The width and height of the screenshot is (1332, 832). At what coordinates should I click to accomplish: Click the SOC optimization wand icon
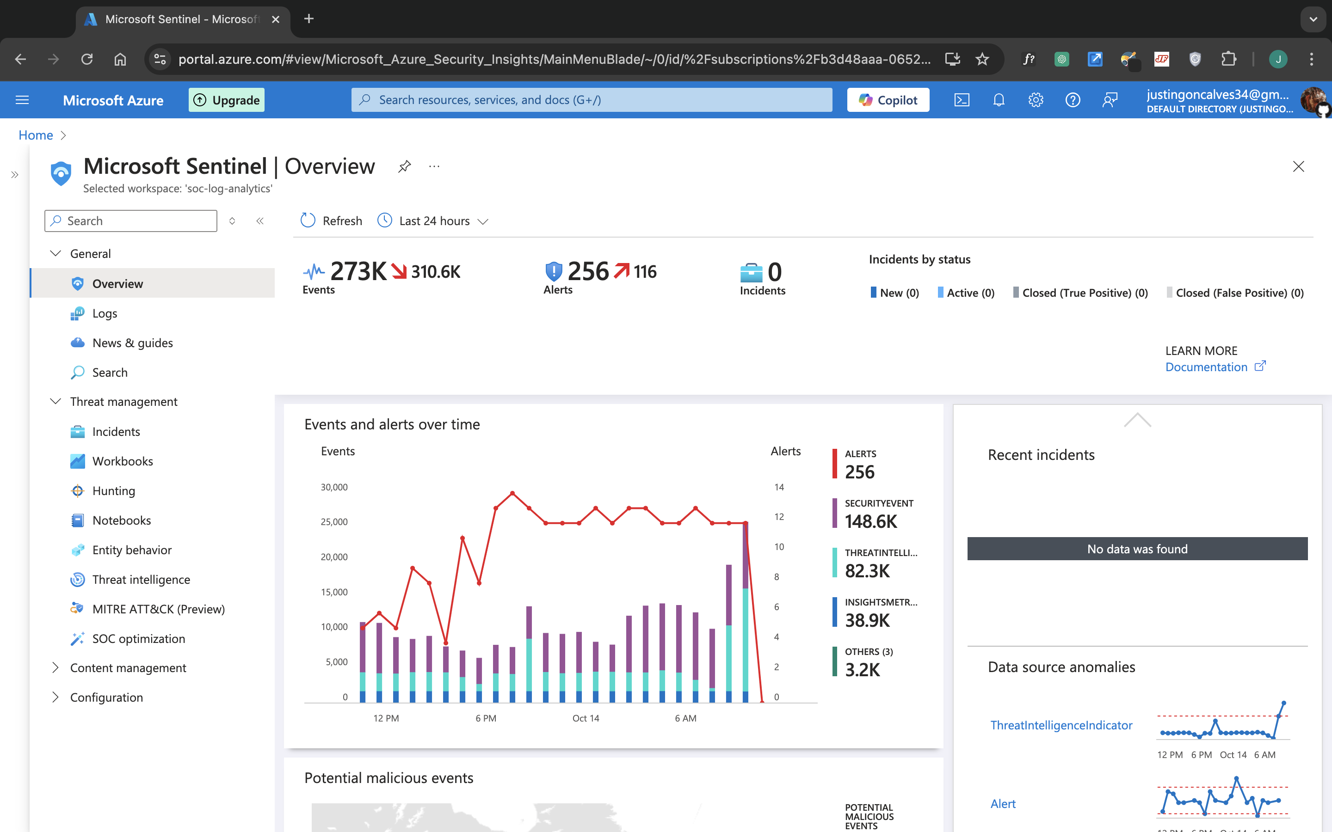[78, 638]
